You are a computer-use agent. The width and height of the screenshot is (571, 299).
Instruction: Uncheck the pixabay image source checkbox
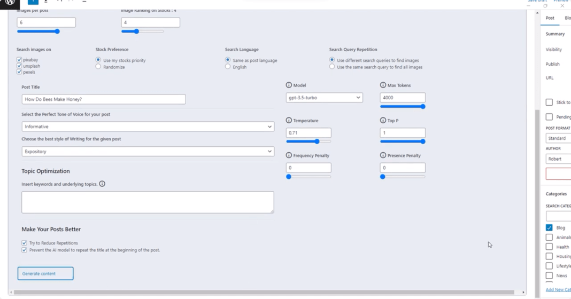click(19, 60)
